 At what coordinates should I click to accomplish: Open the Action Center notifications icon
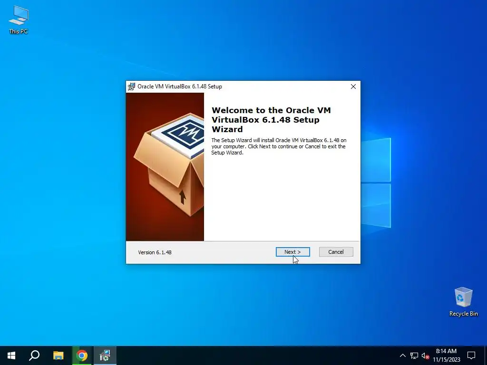pyautogui.click(x=471, y=355)
